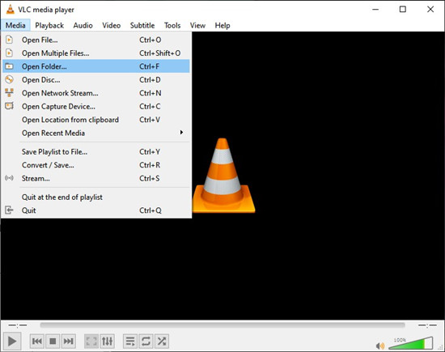Screen dimensions: 445x352
Task: Choose Open Capture Device... entry
Action: click(x=96, y=106)
